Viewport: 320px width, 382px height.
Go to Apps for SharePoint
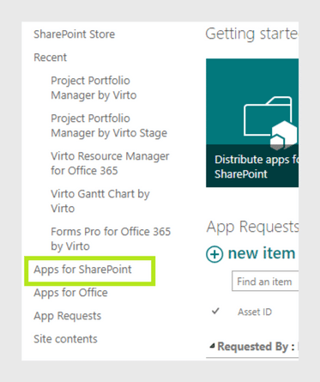tap(82, 270)
